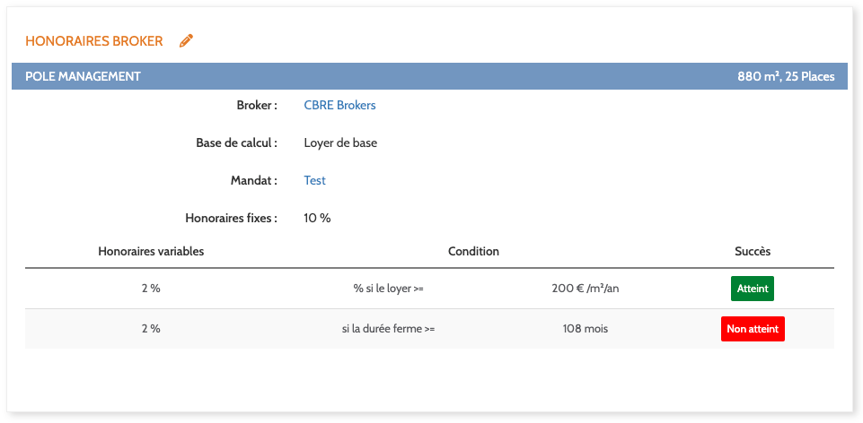
Task: Click the Honoraires Broker title
Action: coord(94,40)
